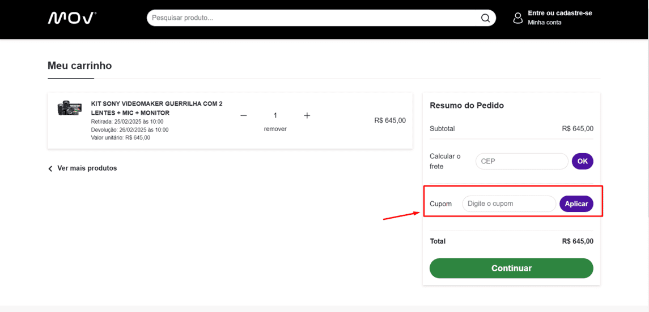Click the Cupom label

[441, 204]
